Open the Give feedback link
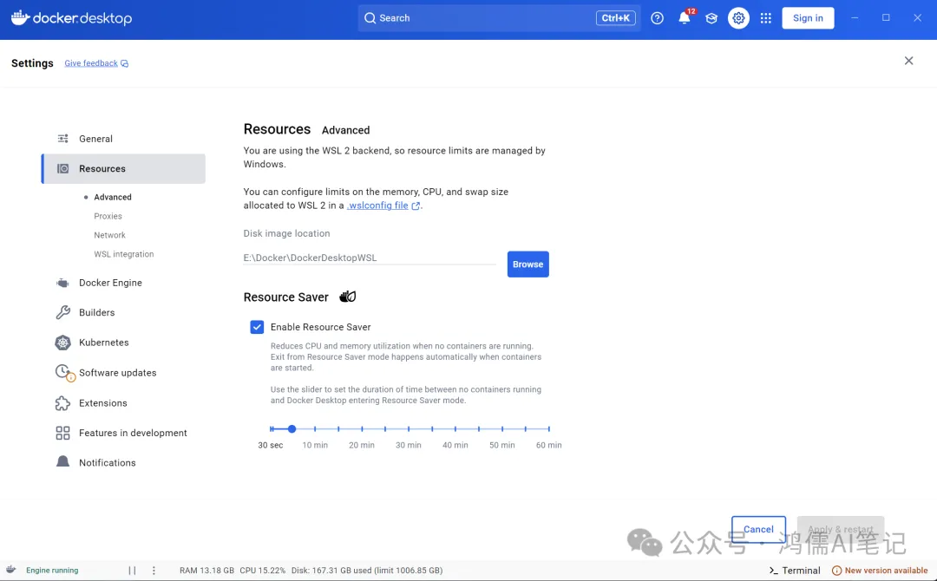 [x=91, y=63]
